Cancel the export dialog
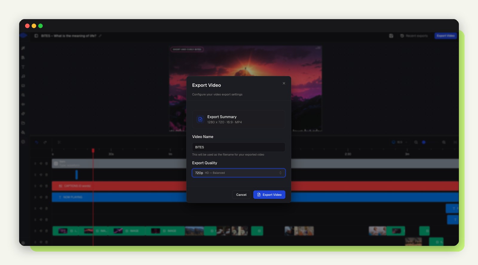Image resolution: width=478 pixels, height=265 pixels. click(241, 194)
